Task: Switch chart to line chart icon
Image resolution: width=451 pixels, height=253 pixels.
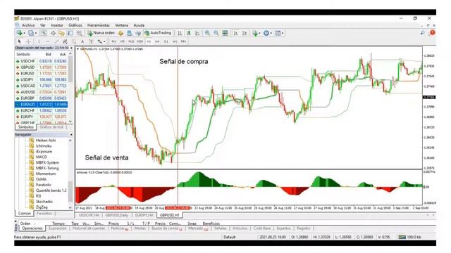Action: click(x=197, y=33)
